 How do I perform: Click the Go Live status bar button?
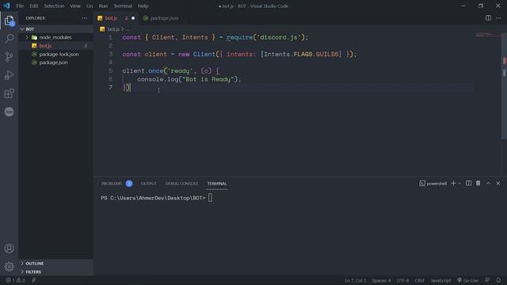click(468, 280)
